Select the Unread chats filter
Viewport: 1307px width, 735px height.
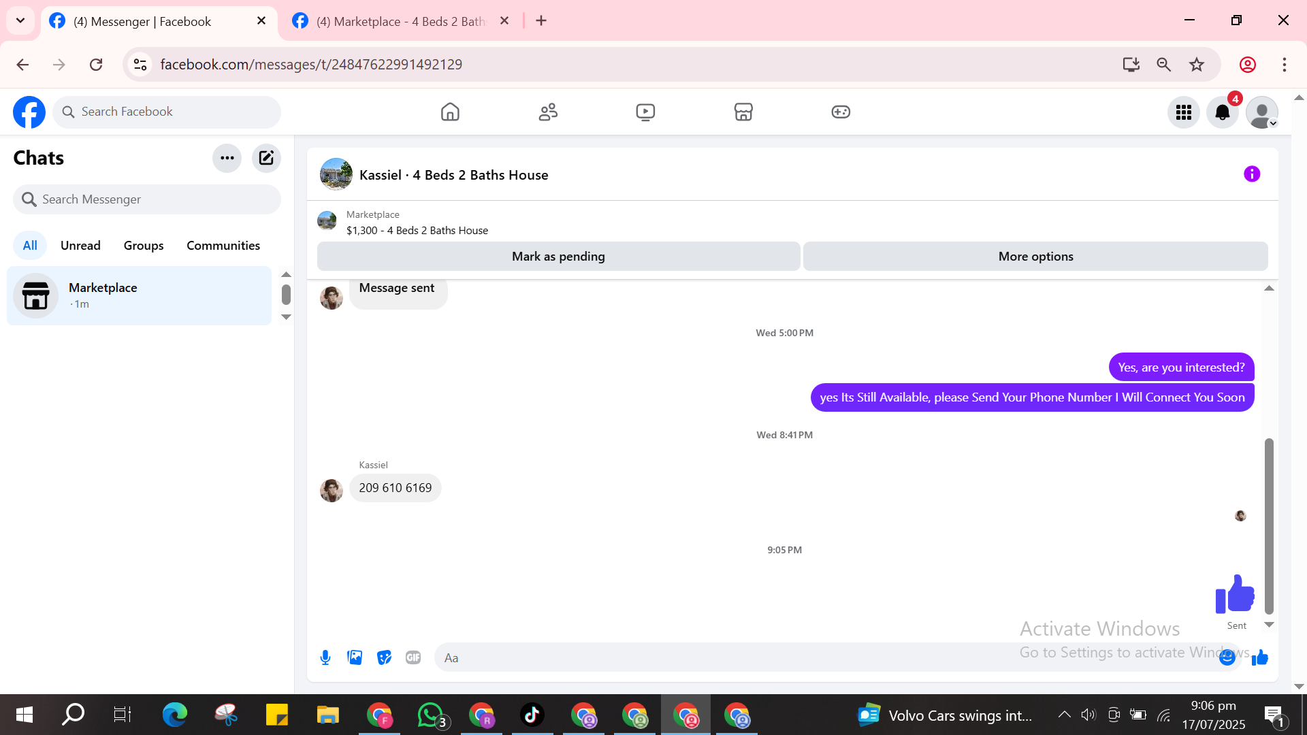click(x=80, y=246)
